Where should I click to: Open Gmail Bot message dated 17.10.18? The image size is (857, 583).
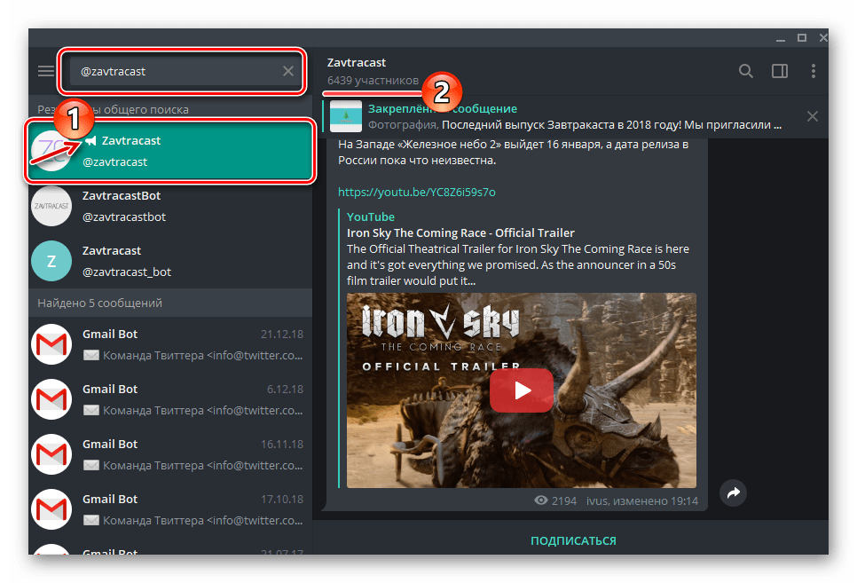(x=170, y=509)
